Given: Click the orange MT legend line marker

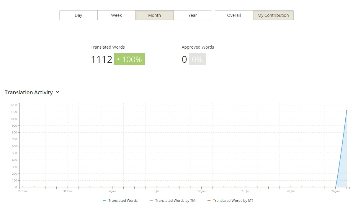Looking at the screenshot, I should [x=209, y=201].
